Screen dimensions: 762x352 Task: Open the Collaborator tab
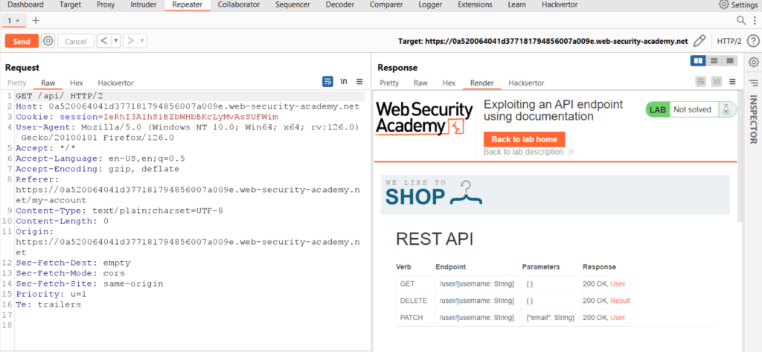239,5
